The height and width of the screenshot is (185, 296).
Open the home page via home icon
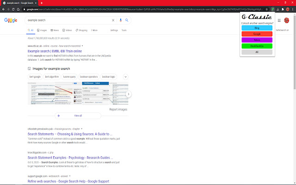point(18,9)
